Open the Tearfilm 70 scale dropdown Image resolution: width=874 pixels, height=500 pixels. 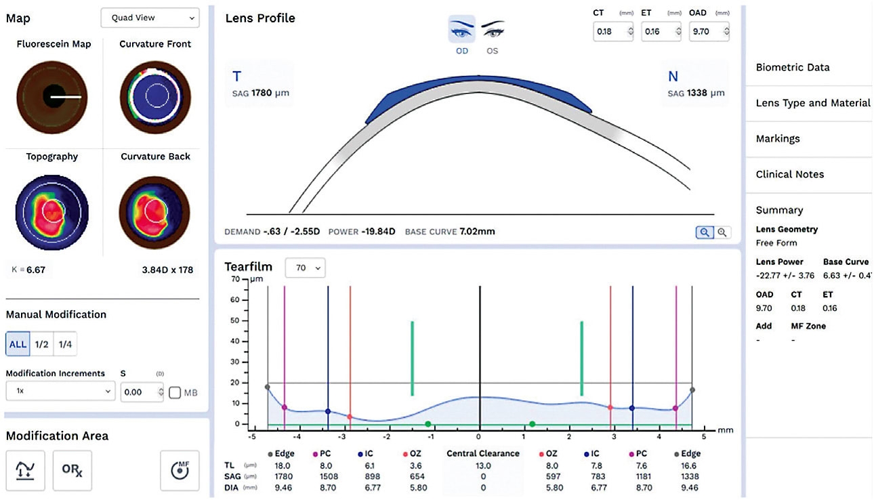tap(305, 268)
